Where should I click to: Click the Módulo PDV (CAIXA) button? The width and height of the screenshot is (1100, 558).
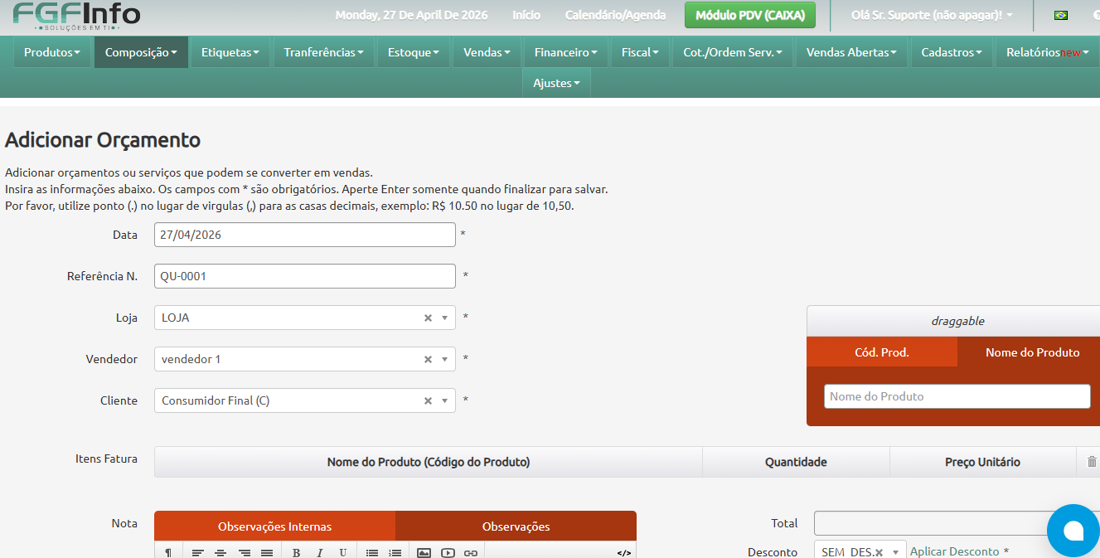pos(750,15)
